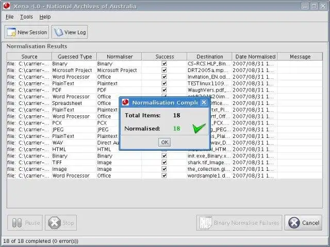Select the Spreadsheet guessed type cell
The image size is (330, 247).
click(74, 103)
